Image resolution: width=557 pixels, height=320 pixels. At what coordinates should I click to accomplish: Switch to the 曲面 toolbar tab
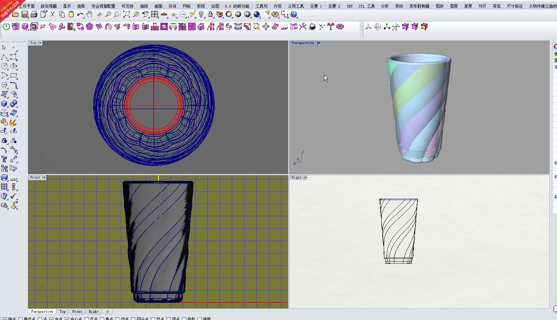(x=158, y=6)
